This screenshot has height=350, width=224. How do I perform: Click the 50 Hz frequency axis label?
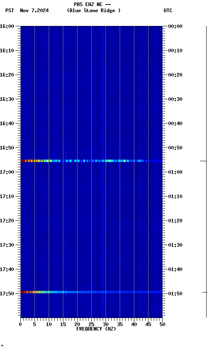(x=163, y=324)
